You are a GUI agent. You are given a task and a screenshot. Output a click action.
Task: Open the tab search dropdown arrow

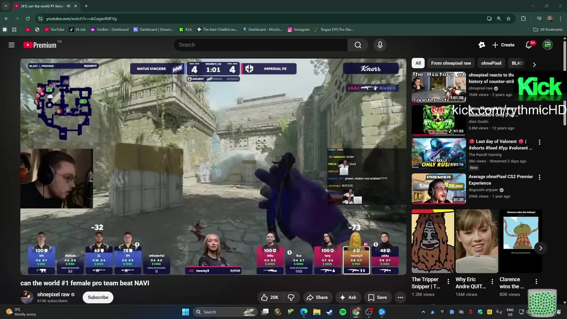pos(6,6)
